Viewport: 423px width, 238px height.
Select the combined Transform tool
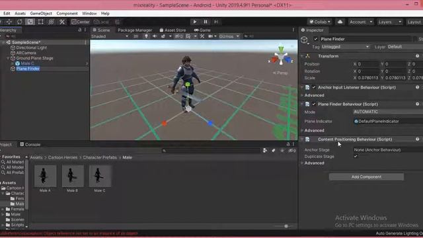[x=52, y=22]
